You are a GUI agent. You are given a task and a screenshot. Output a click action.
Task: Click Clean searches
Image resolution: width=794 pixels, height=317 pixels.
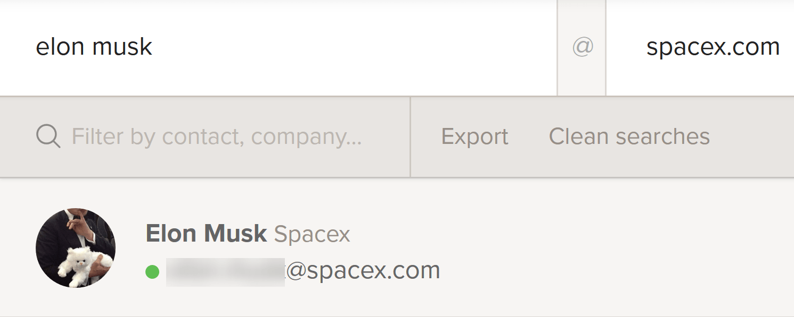(629, 137)
